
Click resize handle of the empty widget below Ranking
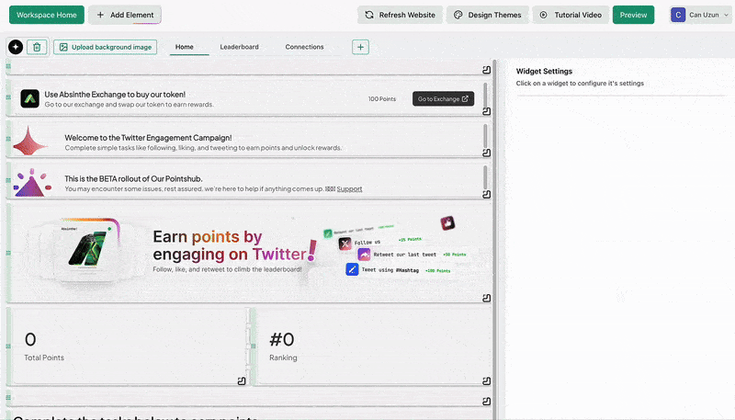pos(487,402)
